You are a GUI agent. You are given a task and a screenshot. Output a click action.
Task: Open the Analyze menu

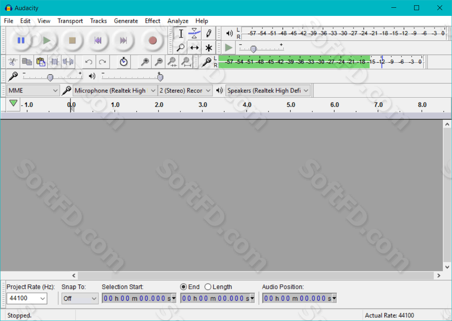click(178, 21)
